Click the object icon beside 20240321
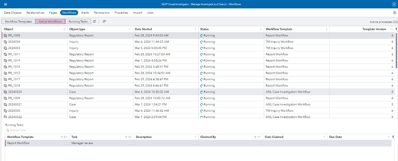 5,104
